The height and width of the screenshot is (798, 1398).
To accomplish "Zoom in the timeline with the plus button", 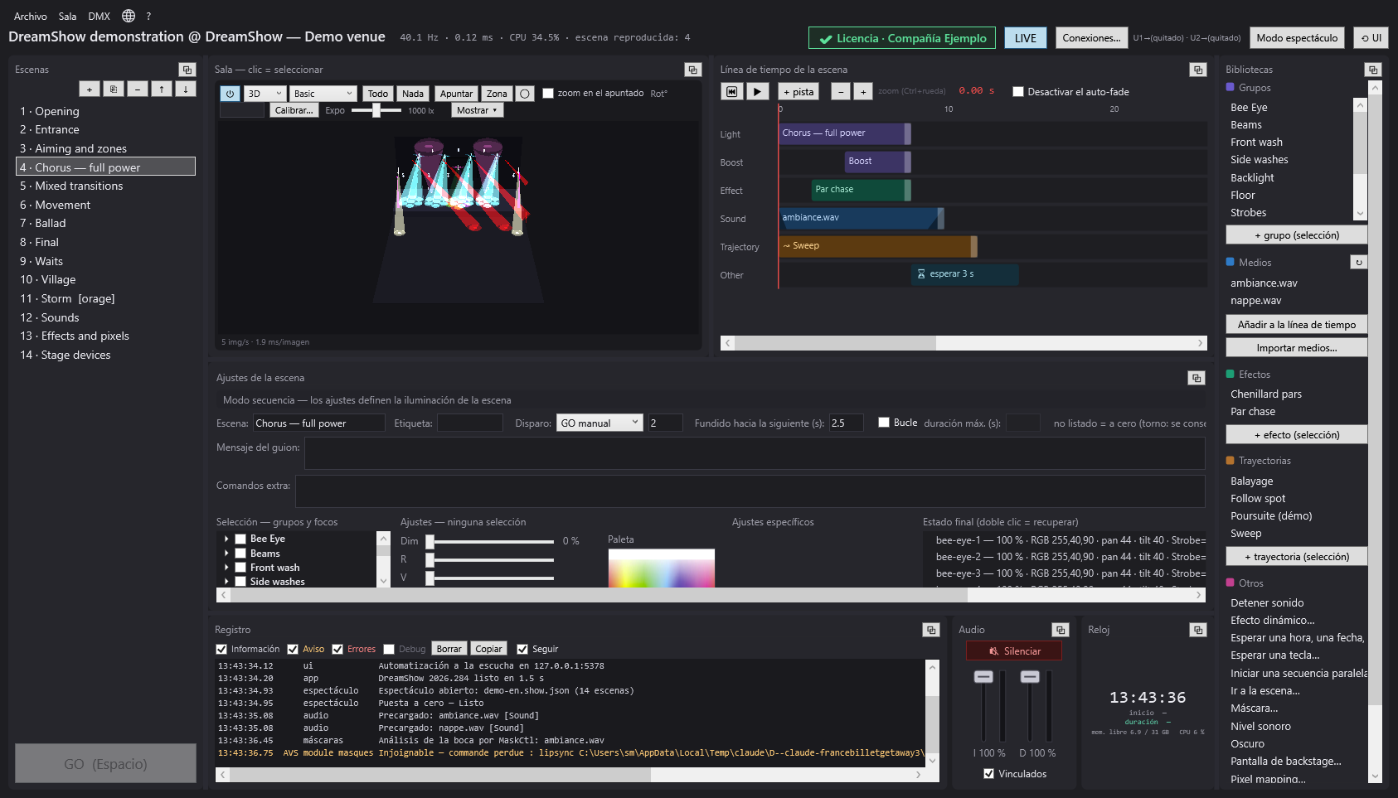I will point(863,92).
